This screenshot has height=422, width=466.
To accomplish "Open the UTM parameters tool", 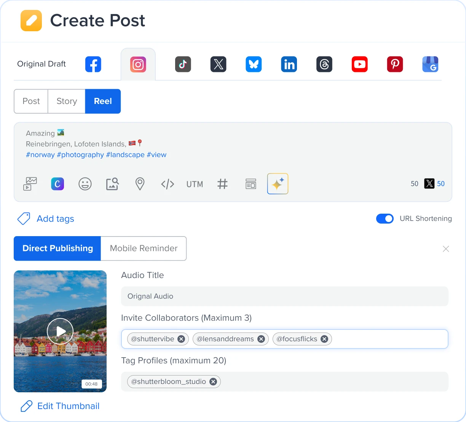I will tap(195, 184).
